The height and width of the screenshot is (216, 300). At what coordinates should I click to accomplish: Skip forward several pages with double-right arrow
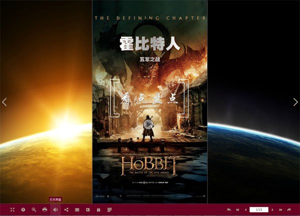280,210
